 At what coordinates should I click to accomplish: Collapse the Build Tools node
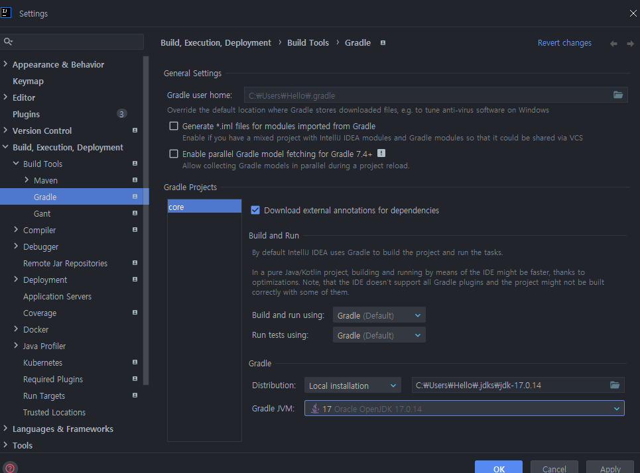[16, 164]
